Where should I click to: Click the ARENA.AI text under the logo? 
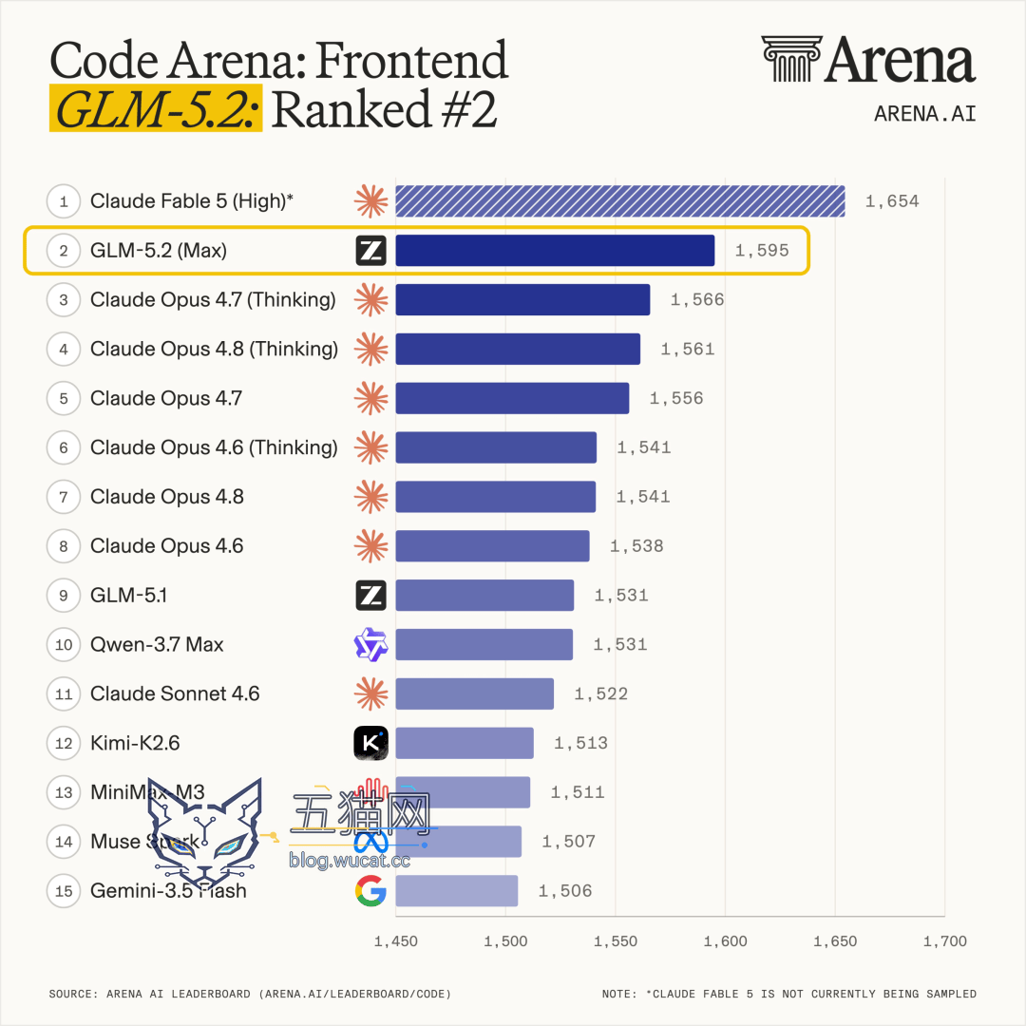click(924, 114)
